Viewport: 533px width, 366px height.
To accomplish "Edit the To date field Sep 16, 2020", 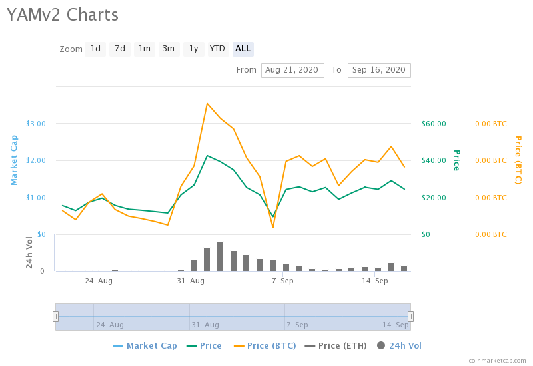I will [x=379, y=71].
